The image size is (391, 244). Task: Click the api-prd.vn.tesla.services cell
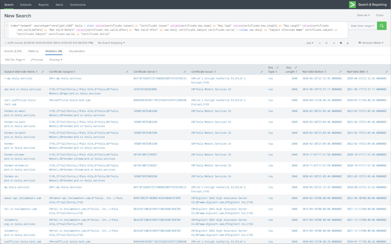coord(23,89)
